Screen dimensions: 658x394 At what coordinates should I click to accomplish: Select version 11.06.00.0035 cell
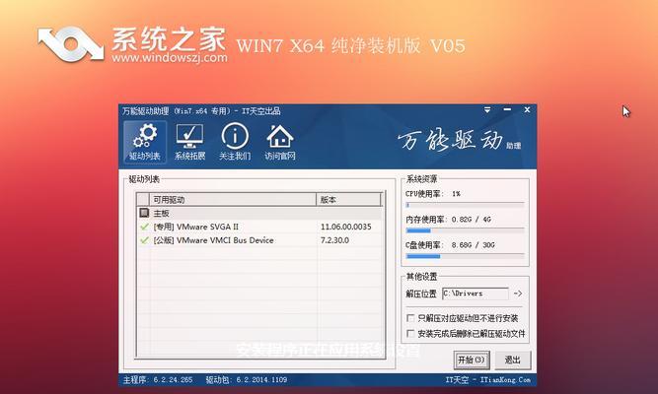[346, 227]
